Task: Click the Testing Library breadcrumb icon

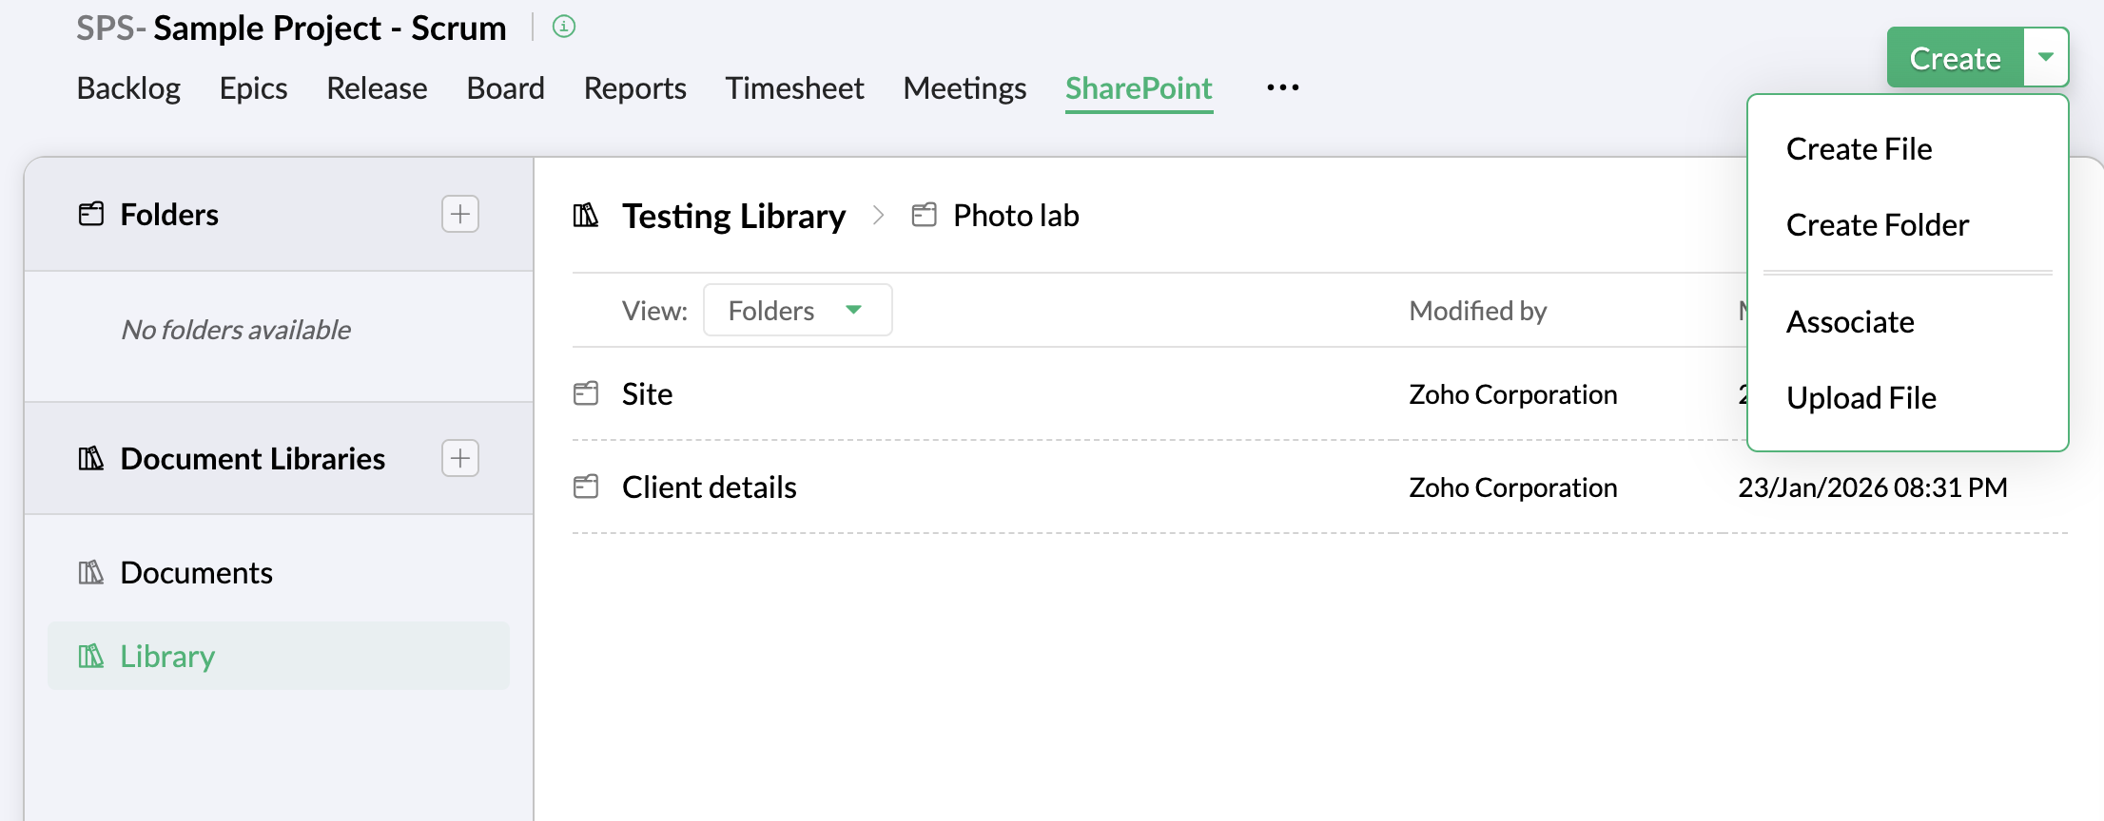Action: point(586,216)
